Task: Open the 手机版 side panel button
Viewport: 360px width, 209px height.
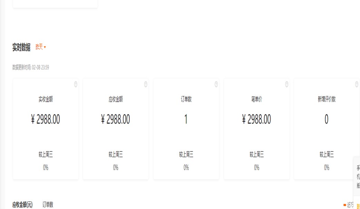Action: click(358, 177)
